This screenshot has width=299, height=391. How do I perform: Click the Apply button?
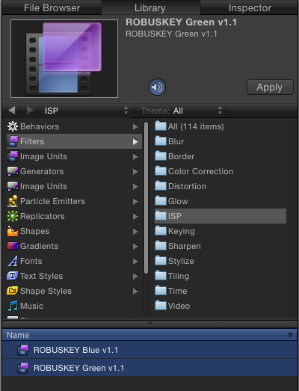[270, 87]
